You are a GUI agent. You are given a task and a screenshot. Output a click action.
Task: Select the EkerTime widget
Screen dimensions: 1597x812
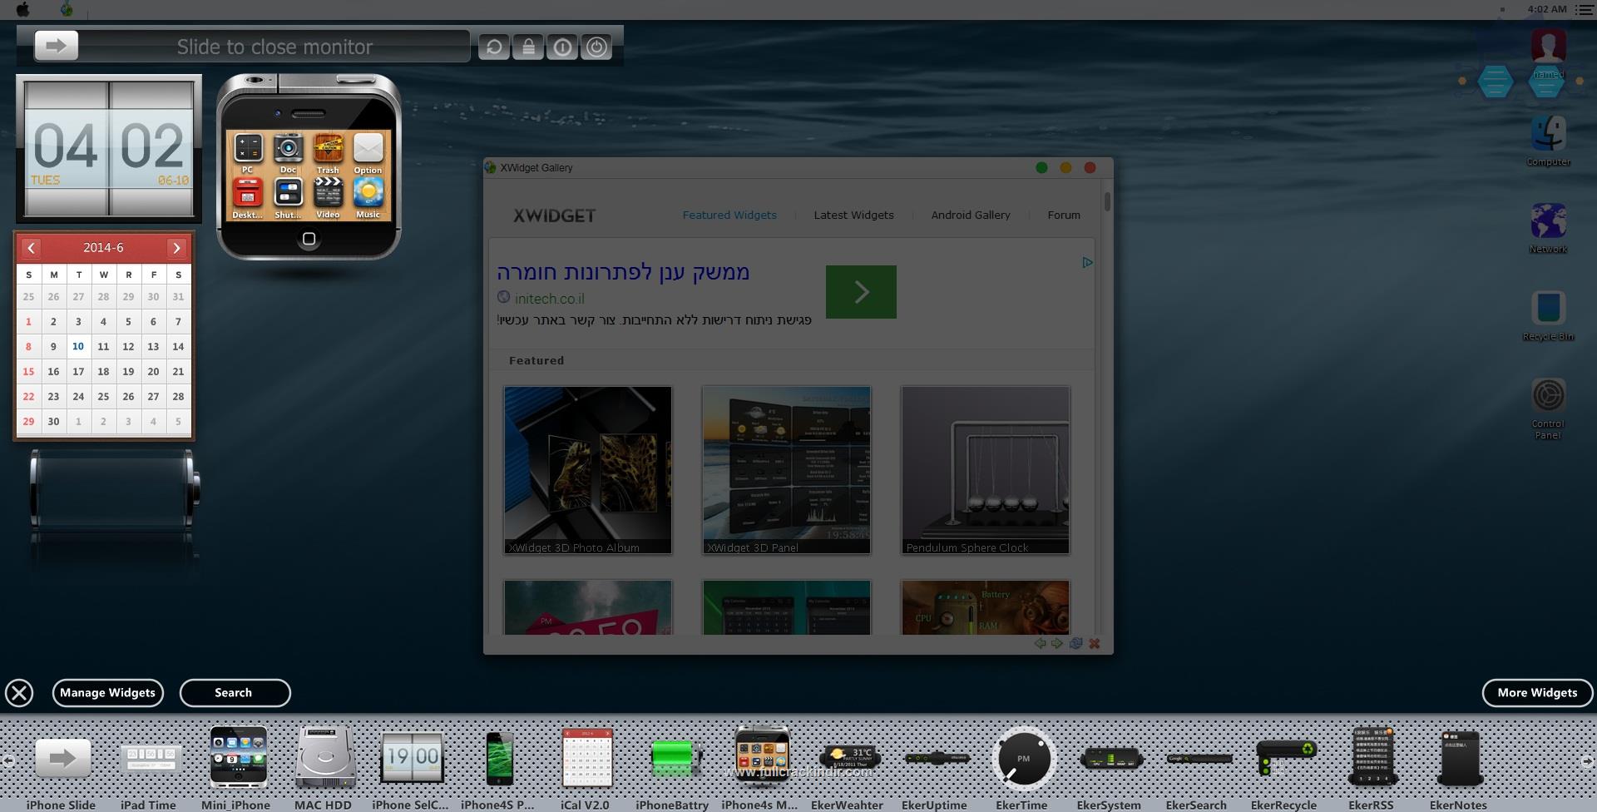click(x=1022, y=767)
